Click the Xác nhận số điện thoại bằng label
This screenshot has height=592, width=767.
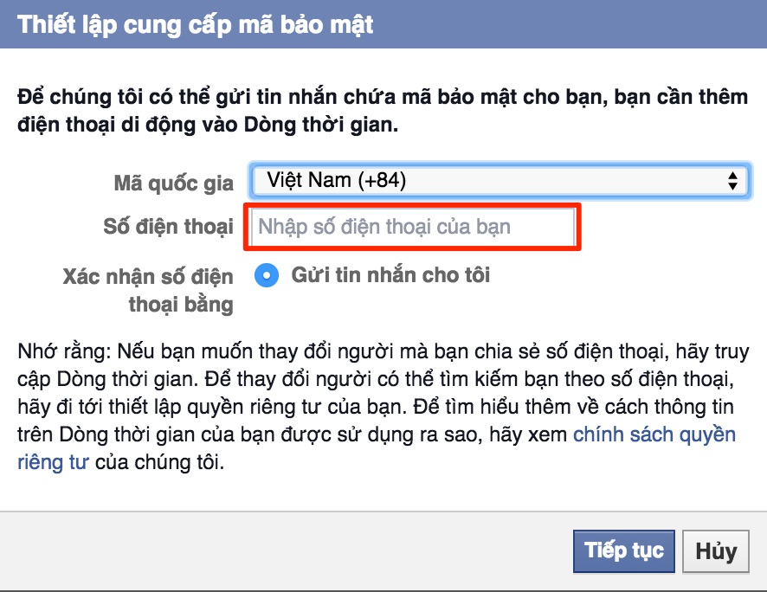(148, 291)
